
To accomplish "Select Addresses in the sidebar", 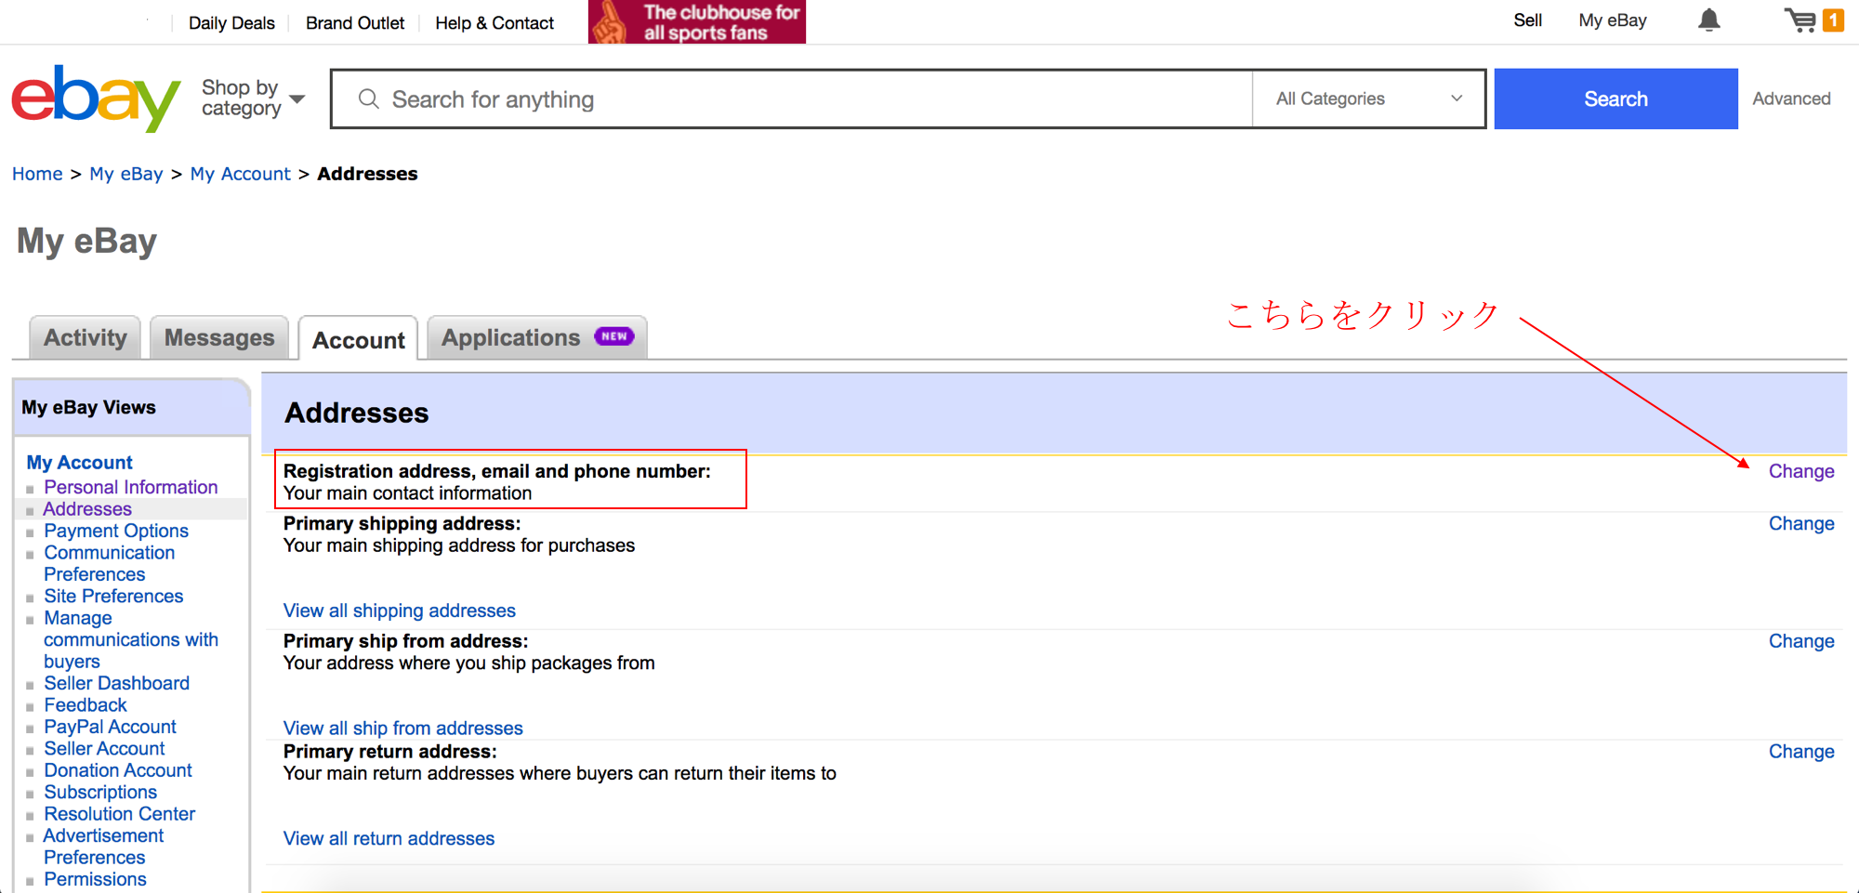I will (x=87, y=509).
